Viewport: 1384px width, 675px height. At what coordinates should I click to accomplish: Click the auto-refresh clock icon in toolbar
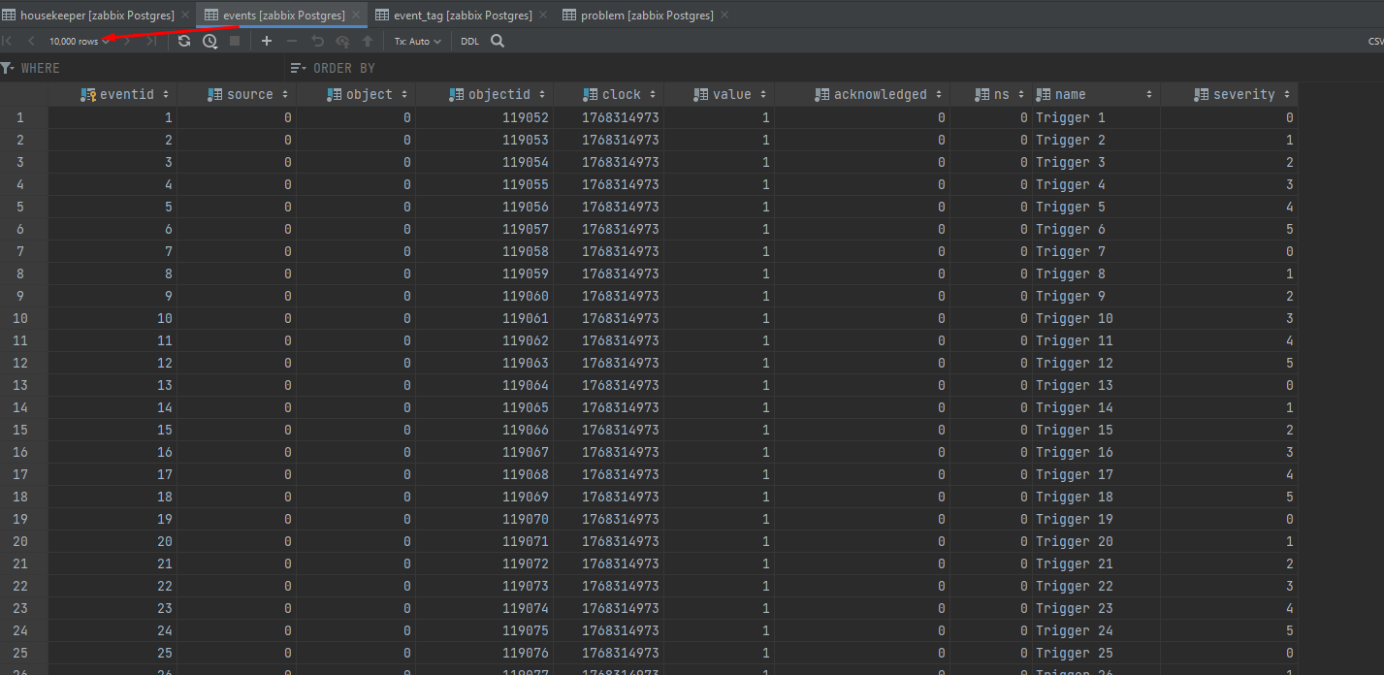click(209, 42)
